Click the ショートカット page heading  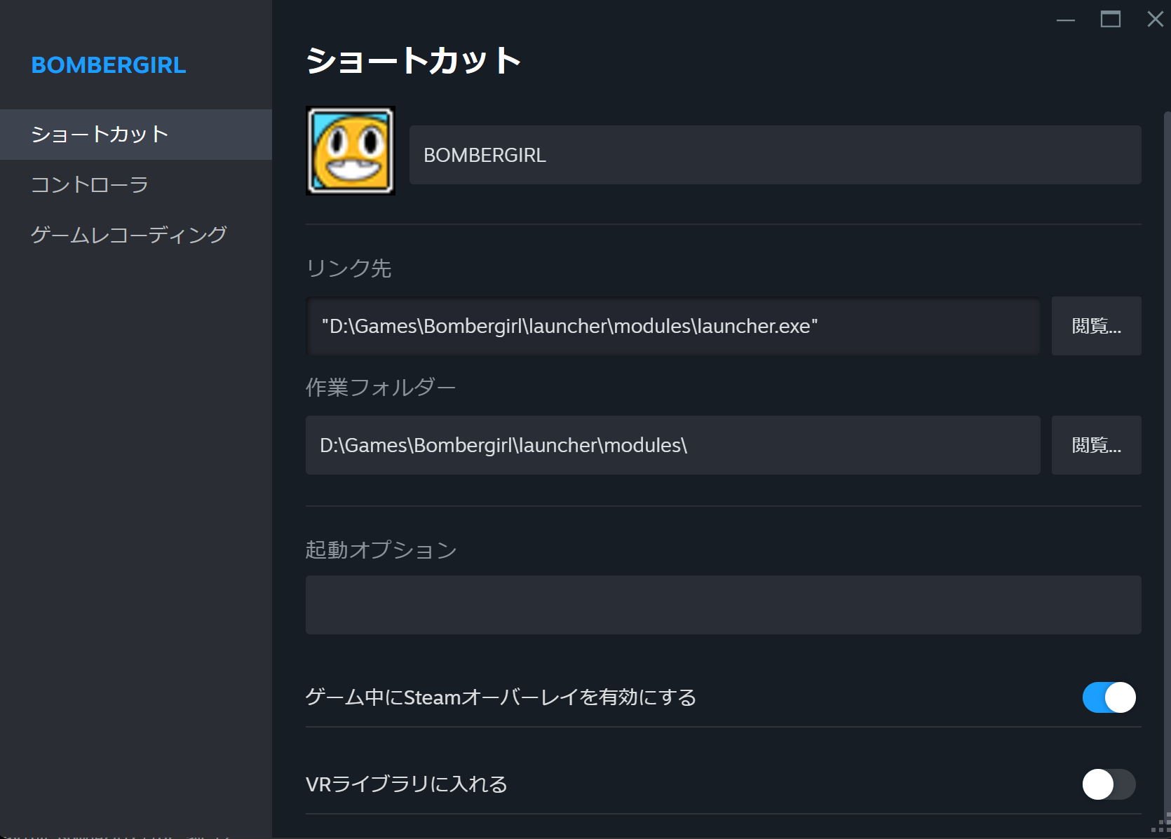[414, 60]
